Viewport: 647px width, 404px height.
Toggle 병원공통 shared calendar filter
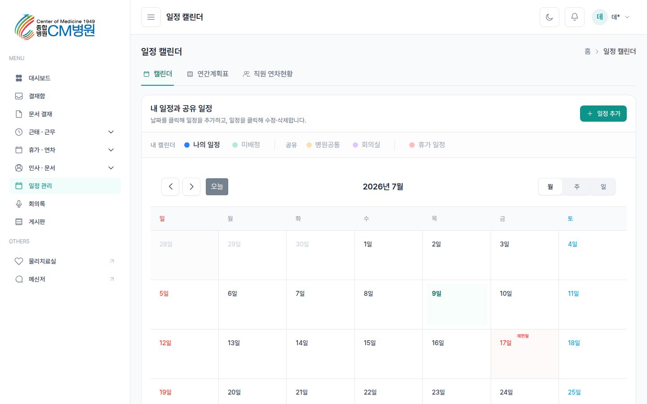323,145
